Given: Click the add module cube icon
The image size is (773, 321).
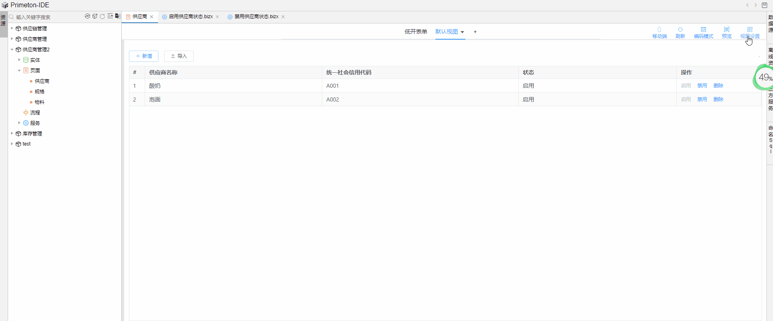Looking at the screenshot, I should click(95, 16).
